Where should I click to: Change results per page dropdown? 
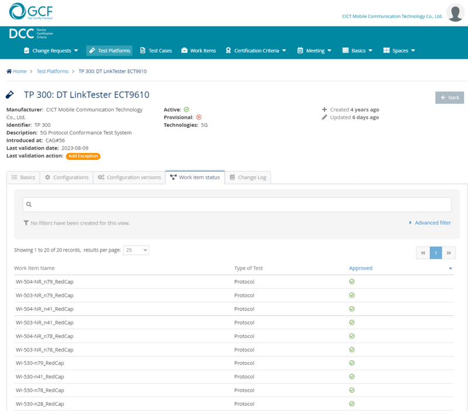pyautogui.click(x=136, y=250)
